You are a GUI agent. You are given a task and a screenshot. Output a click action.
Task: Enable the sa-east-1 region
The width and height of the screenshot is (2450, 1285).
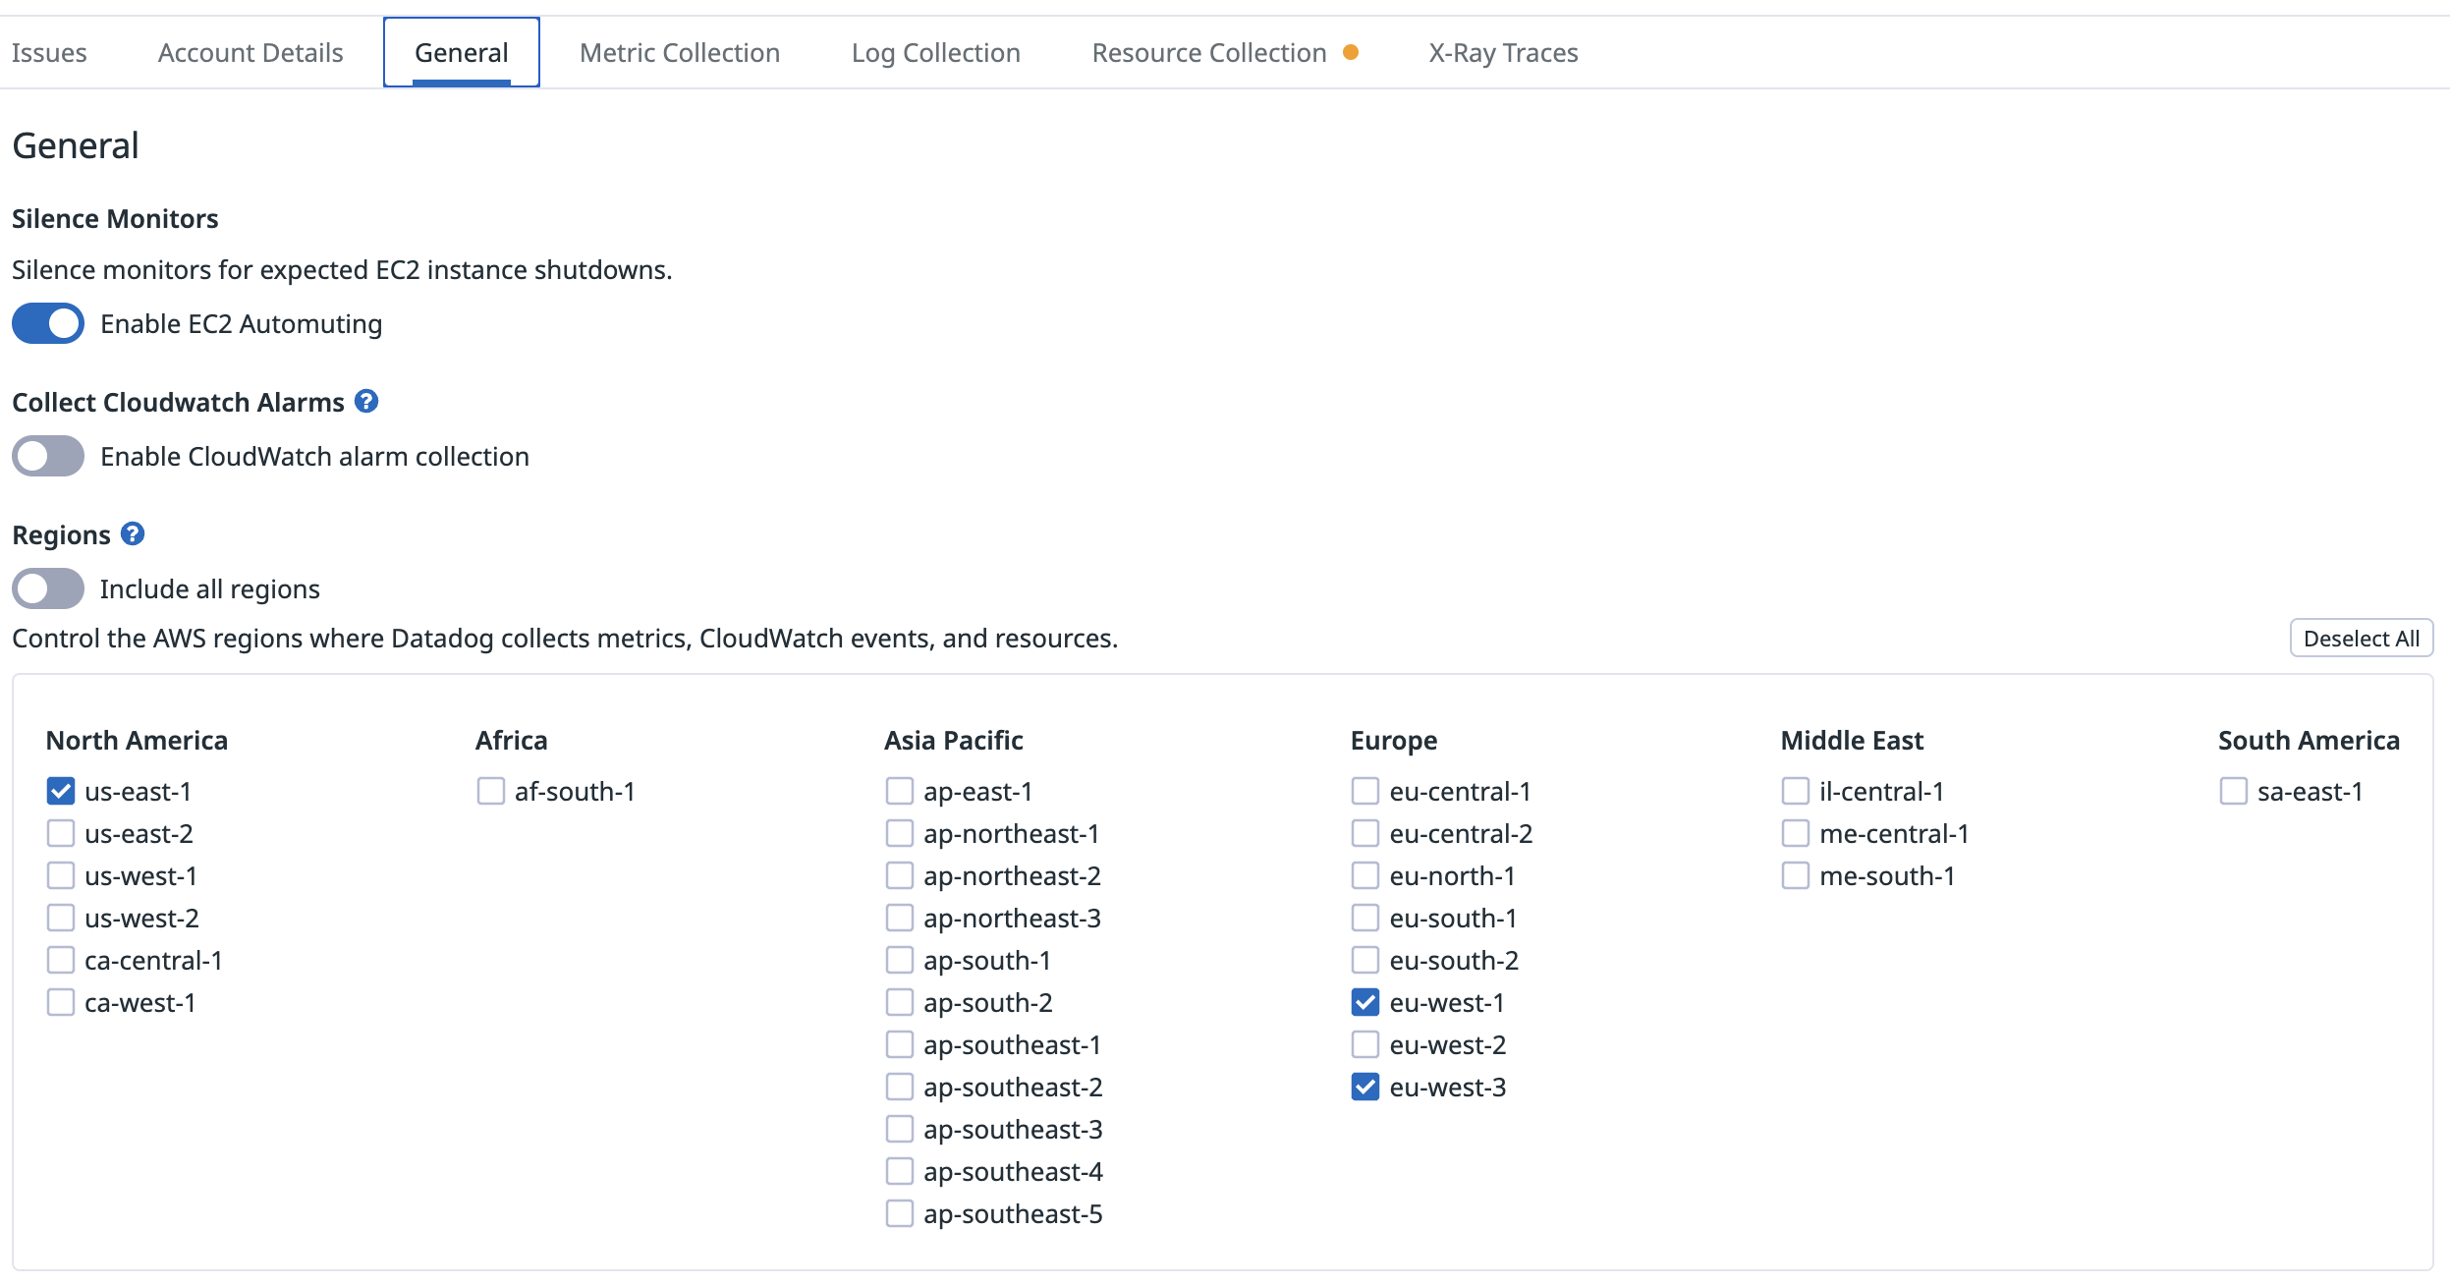click(2236, 790)
